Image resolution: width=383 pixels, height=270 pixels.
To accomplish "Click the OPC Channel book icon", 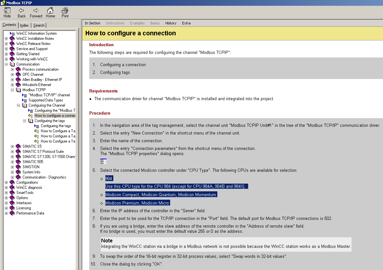I will click(x=18, y=74).
